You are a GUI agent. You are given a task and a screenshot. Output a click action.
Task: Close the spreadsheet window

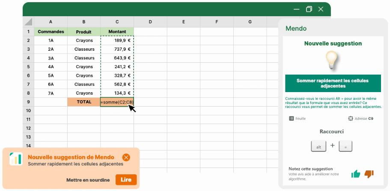tap(321, 9)
